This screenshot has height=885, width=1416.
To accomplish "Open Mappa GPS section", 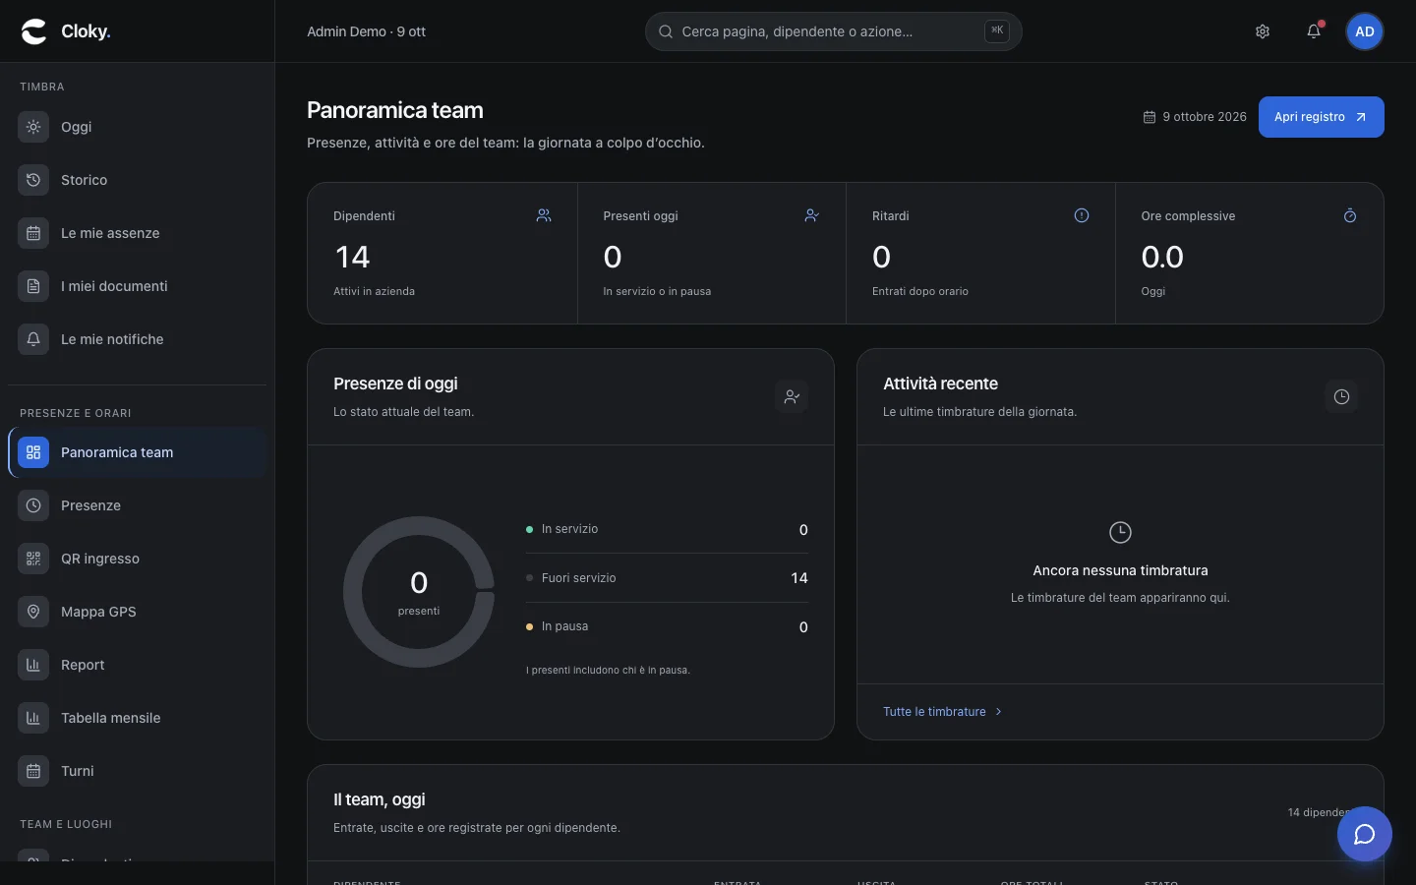I will [137, 612].
